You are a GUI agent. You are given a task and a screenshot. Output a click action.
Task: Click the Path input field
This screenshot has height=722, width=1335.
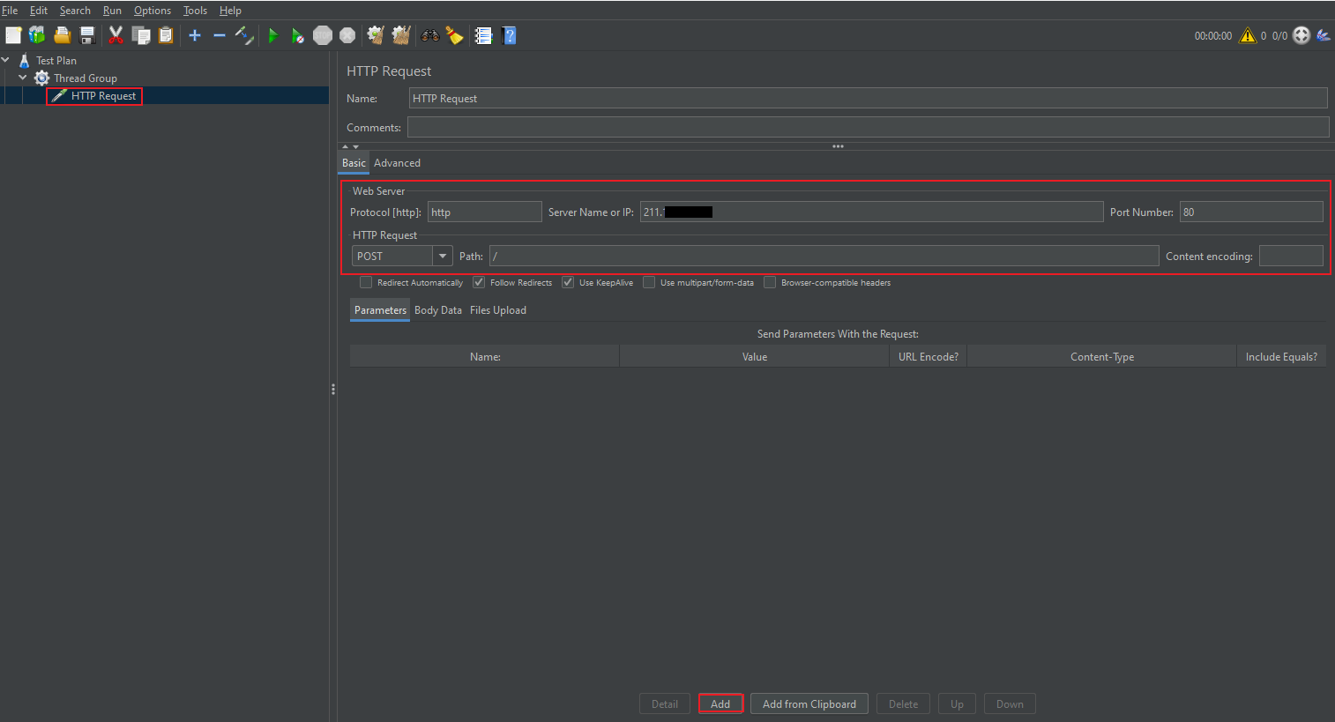824,256
